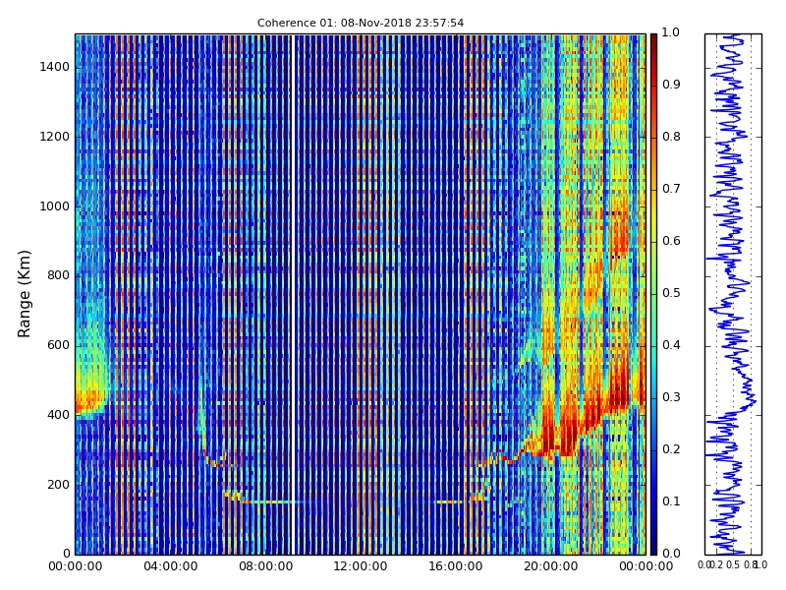
Task: Click the 1000 range tick label
Action: tap(55, 206)
